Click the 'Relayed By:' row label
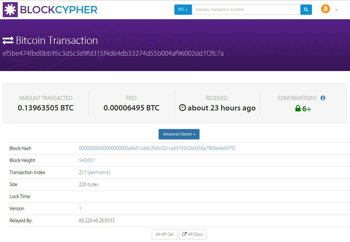 (x=21, y=220)
